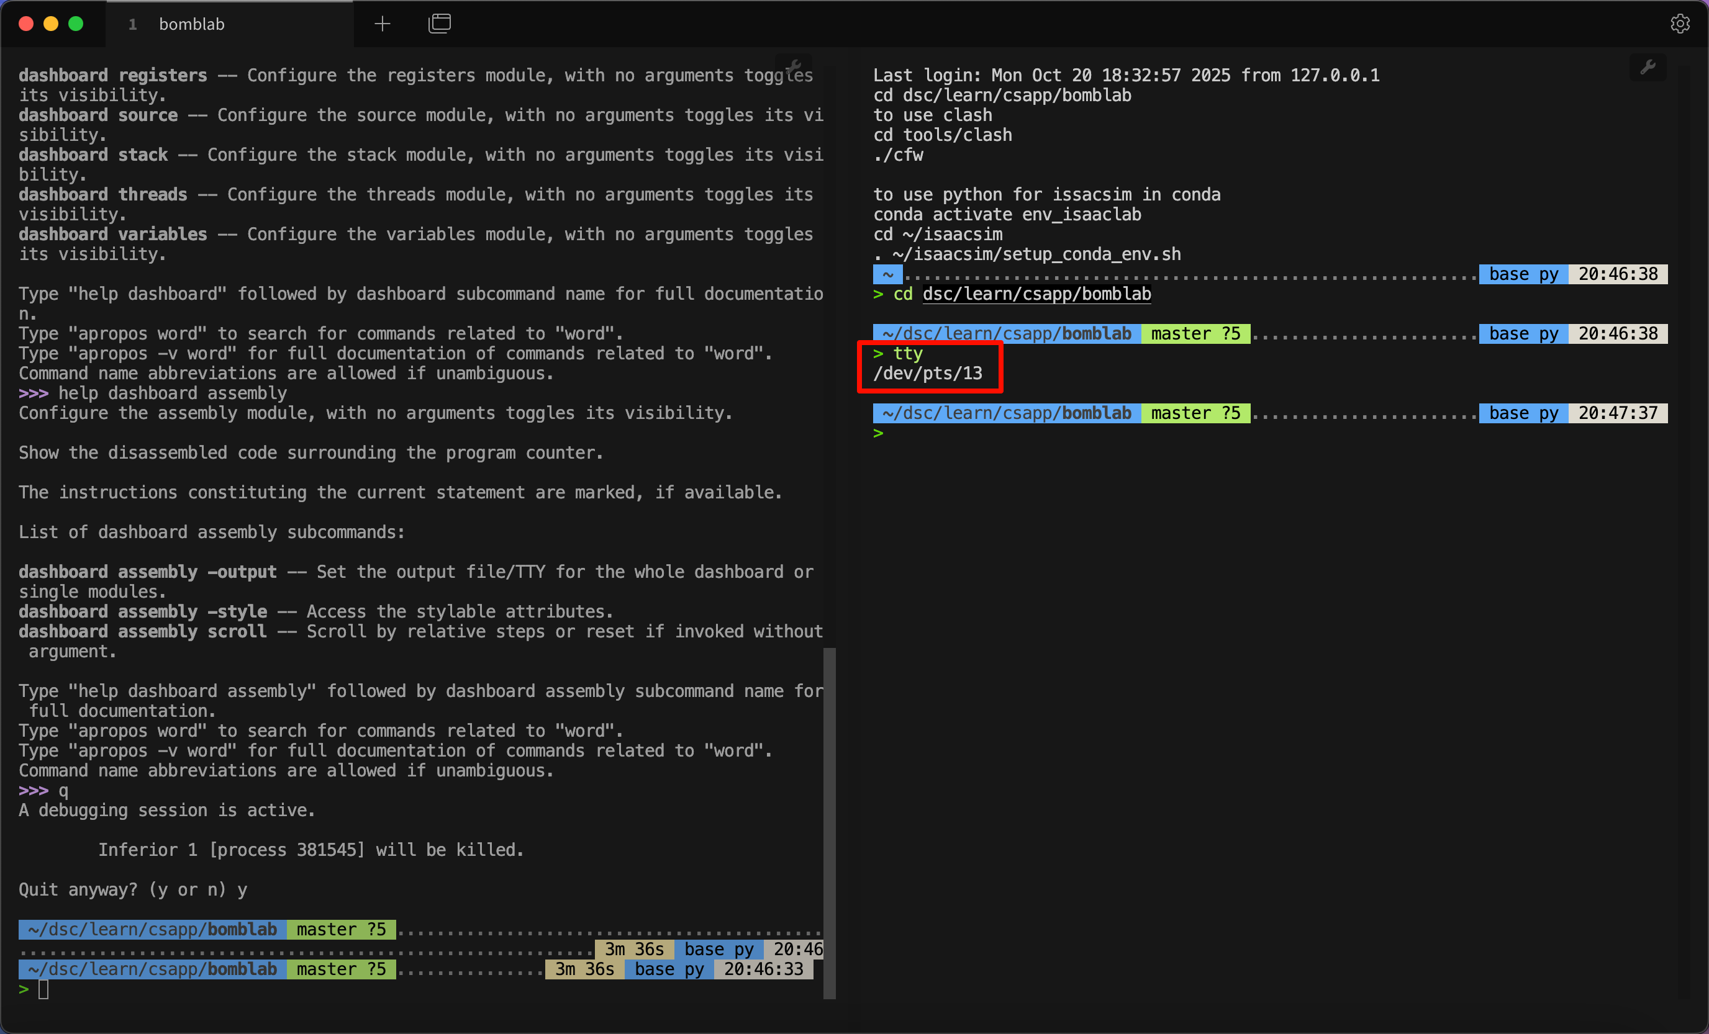Open a new tab with plus icon
1709x1034 pixels.
coord(382,24)
